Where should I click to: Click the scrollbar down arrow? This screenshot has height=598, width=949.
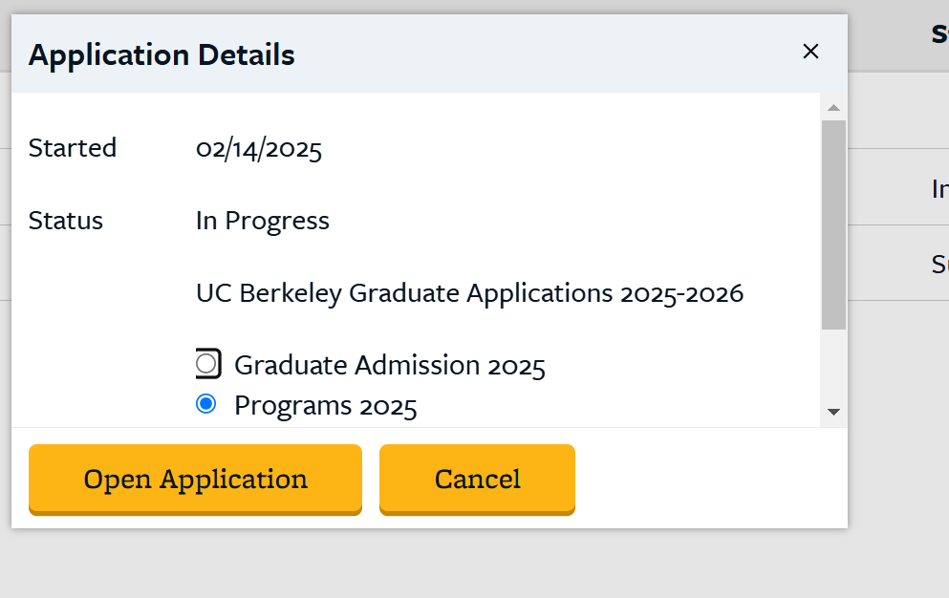[833, 412]
